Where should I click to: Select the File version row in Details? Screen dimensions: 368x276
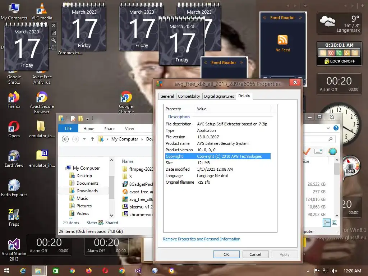point(218,137)
